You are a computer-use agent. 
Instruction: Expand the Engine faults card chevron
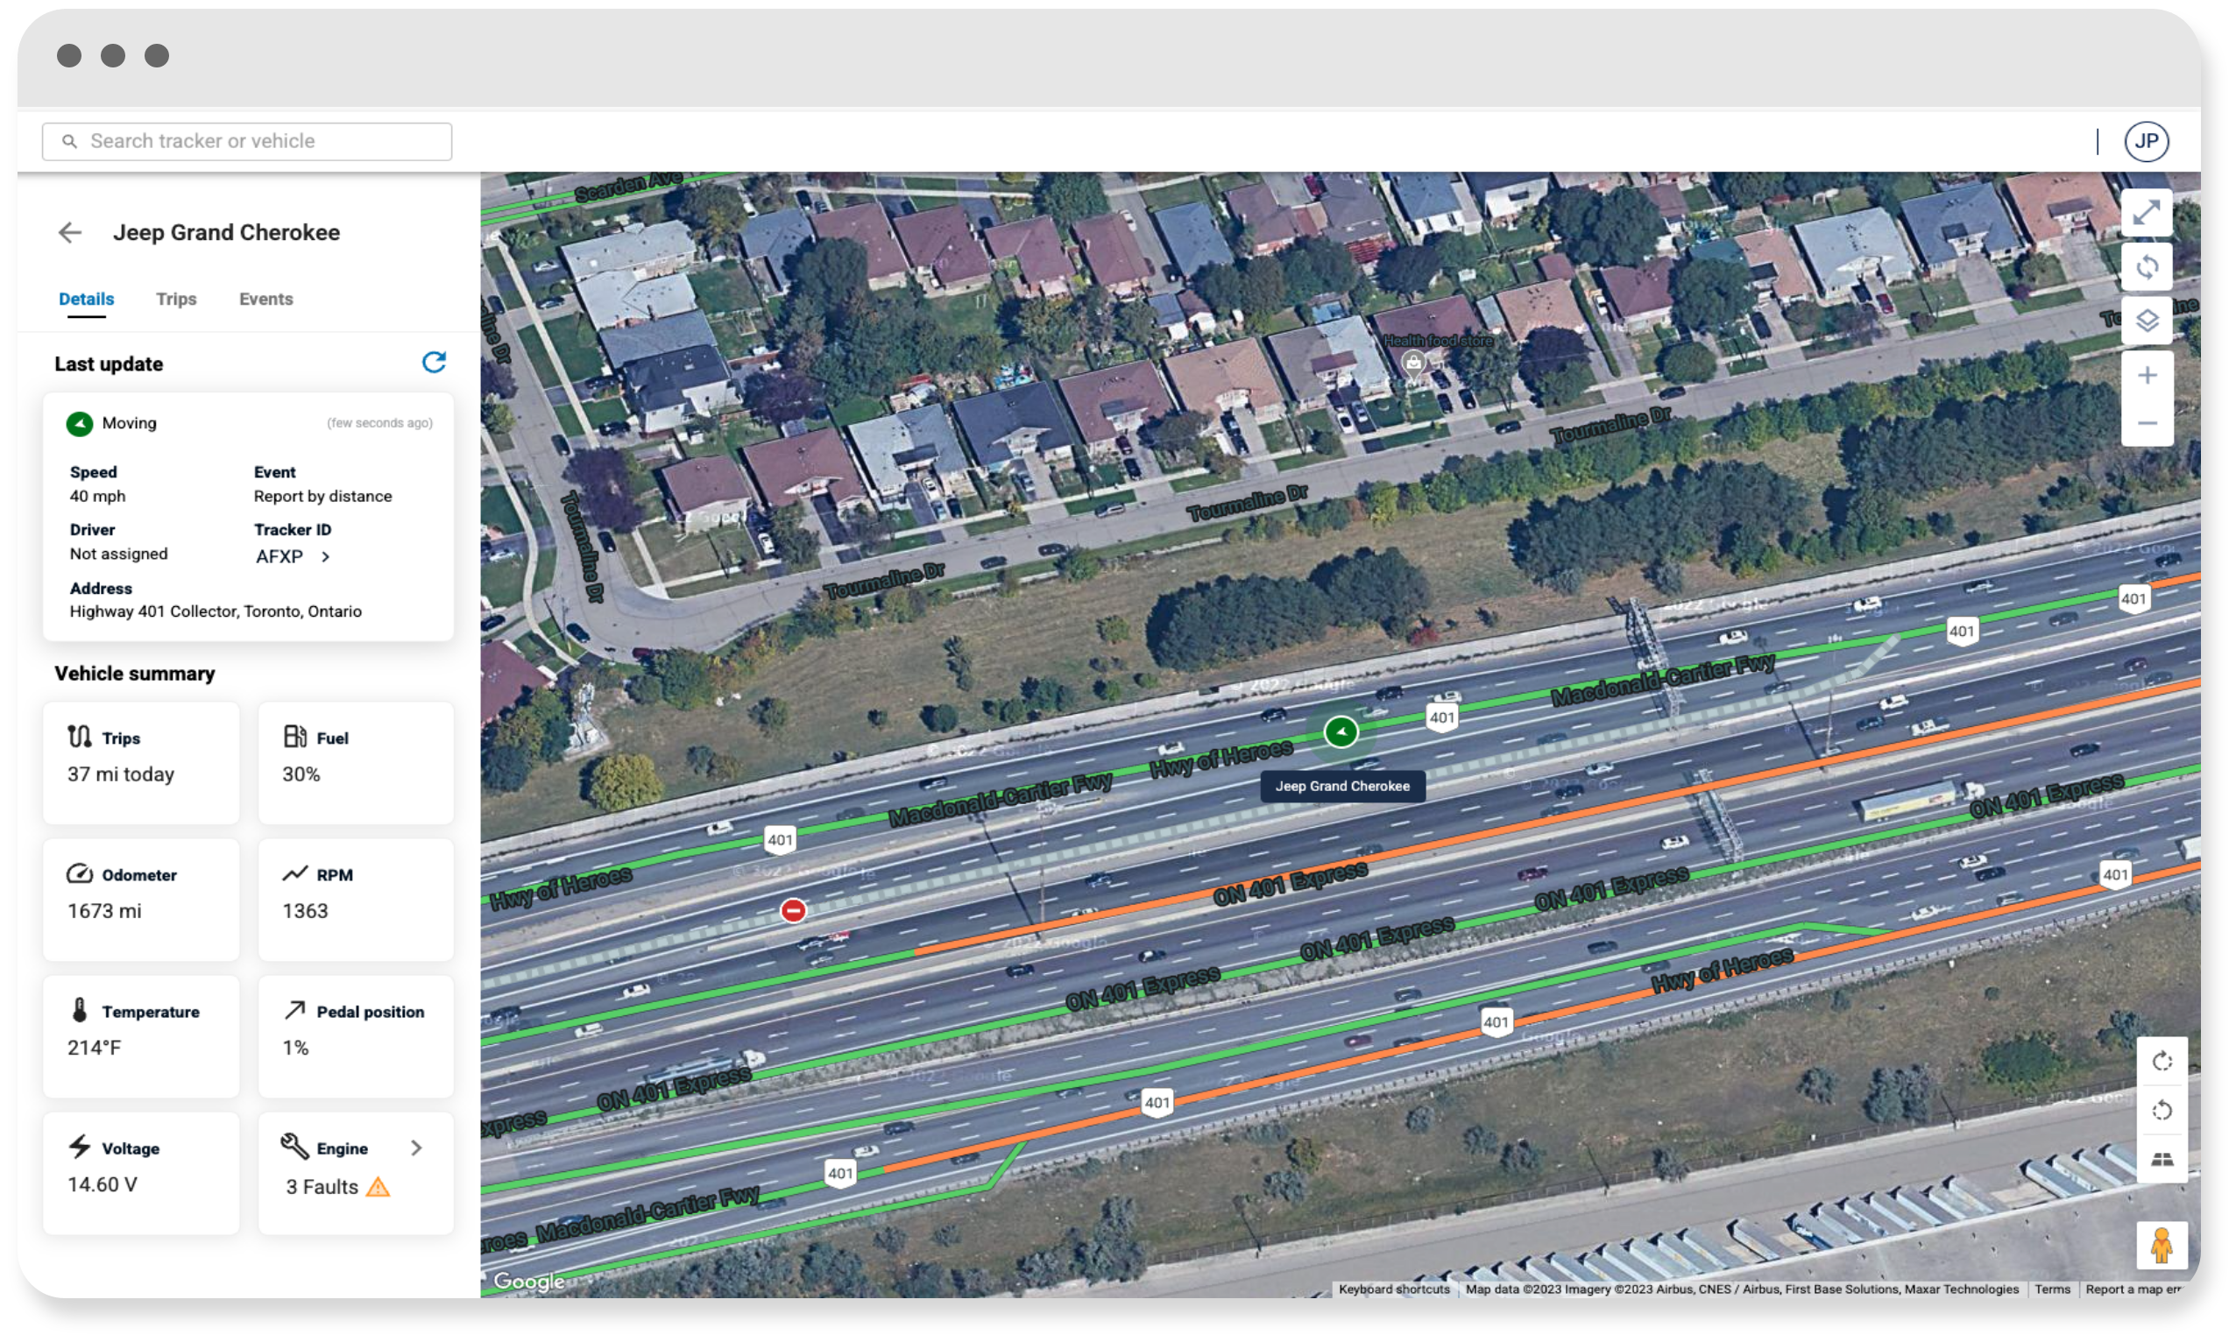point(416,1148)
